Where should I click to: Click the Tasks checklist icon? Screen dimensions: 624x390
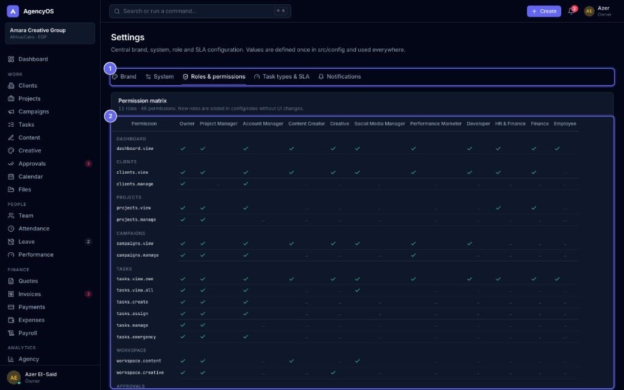[x=11, y=124]
